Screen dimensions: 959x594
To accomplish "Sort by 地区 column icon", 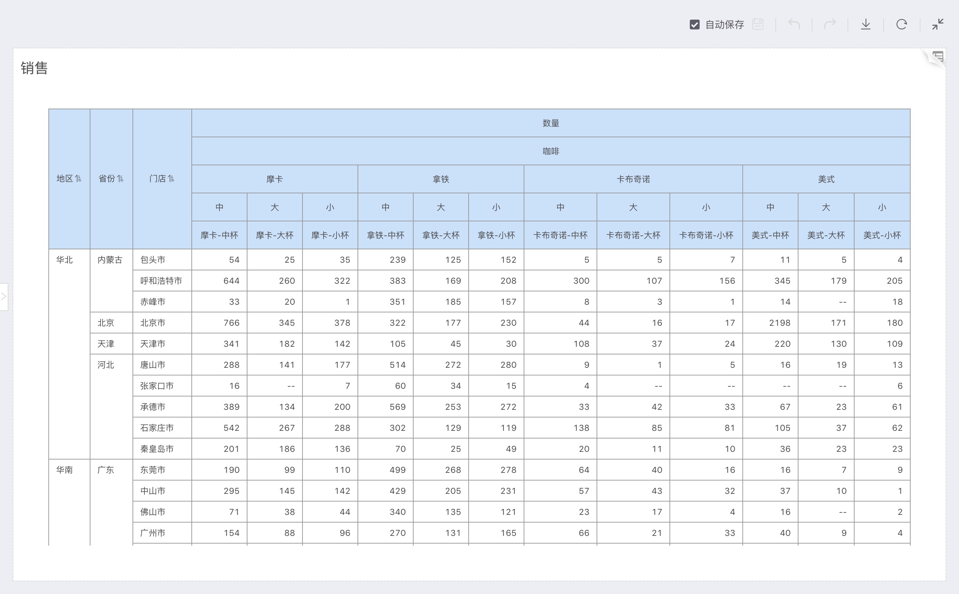I will tap(78, 179).
